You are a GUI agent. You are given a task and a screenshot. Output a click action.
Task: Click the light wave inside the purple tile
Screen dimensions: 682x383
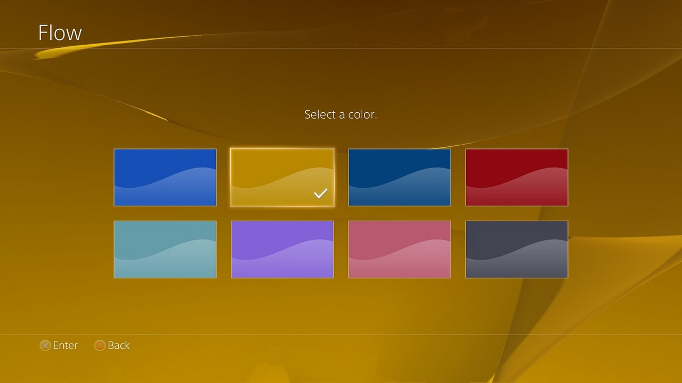(298, 263)
